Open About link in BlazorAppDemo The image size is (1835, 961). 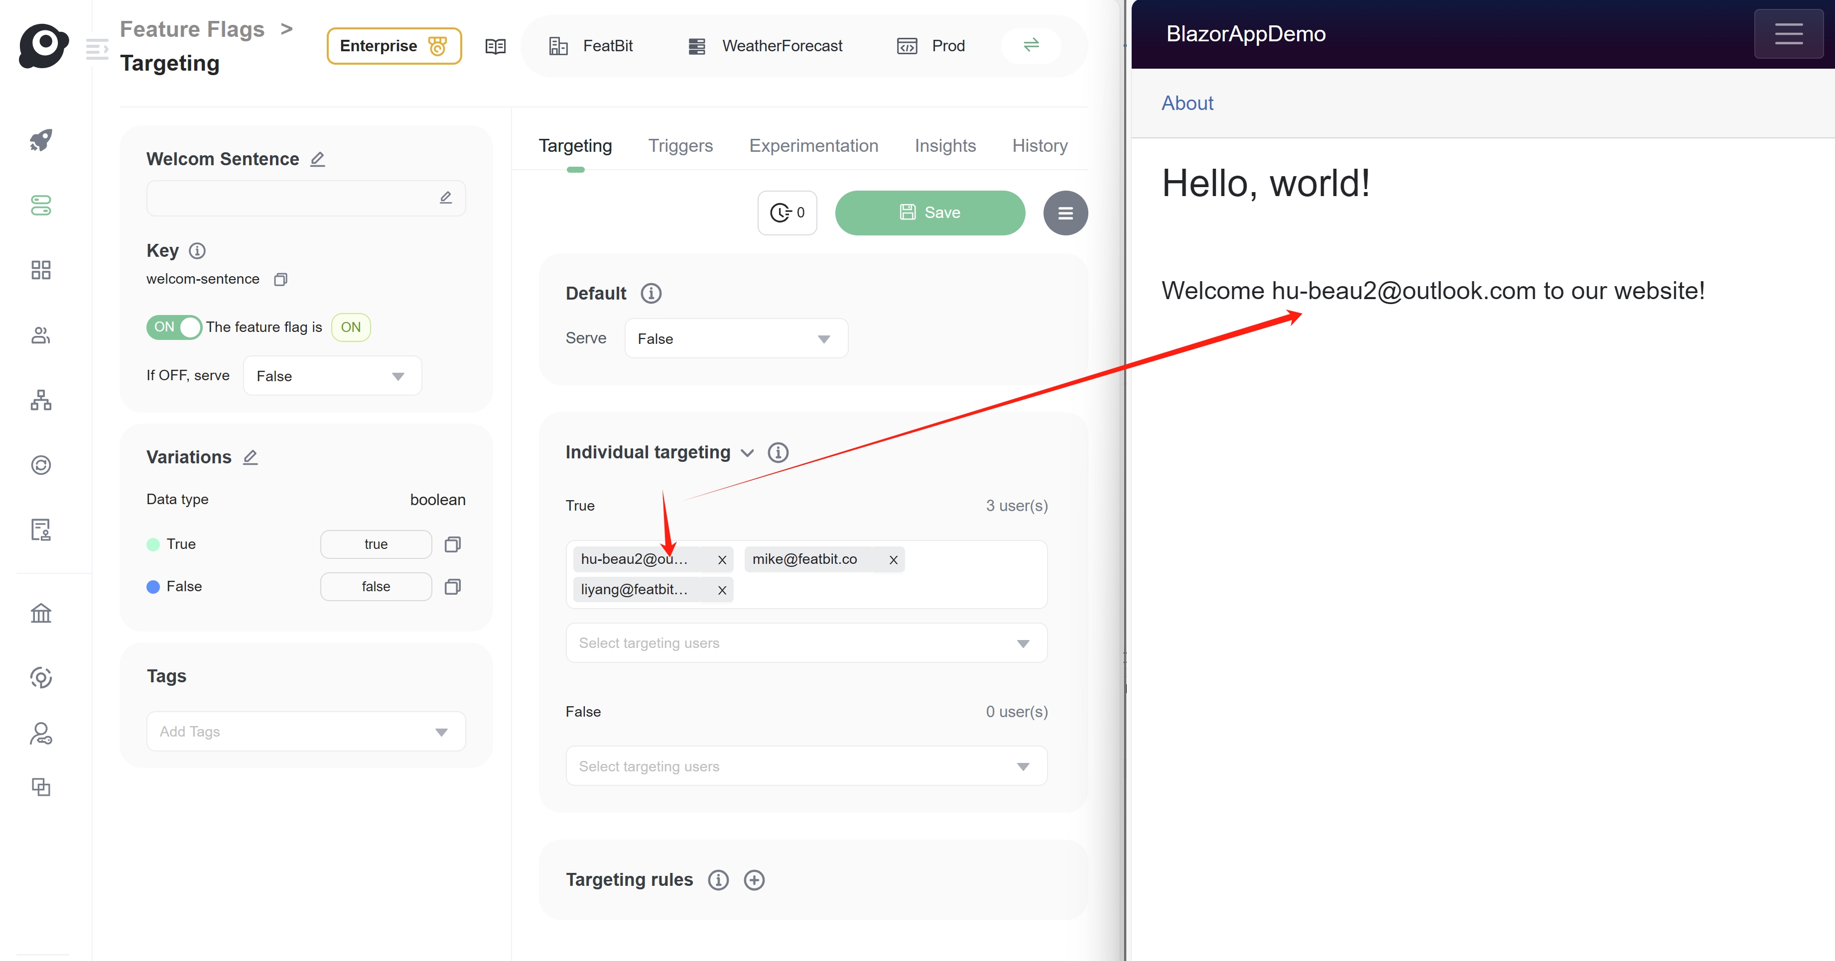click(x=1187, y=103)
